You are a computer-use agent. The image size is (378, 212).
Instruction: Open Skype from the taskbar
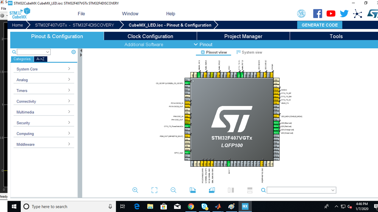click(x=204, y=206)
